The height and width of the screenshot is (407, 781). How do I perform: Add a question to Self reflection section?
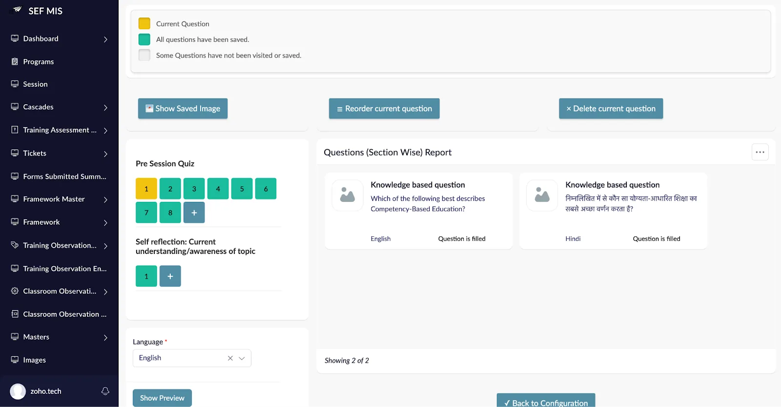click(170, 276)
